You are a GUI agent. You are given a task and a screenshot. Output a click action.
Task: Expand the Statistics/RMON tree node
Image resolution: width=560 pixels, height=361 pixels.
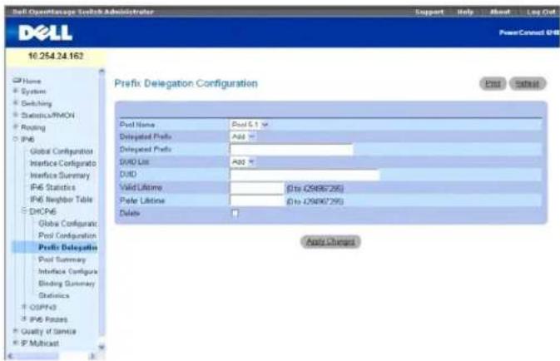(15, 115)
